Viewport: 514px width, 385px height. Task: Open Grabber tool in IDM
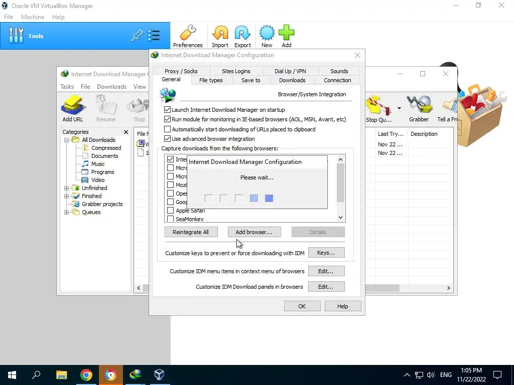pos(419,108)
